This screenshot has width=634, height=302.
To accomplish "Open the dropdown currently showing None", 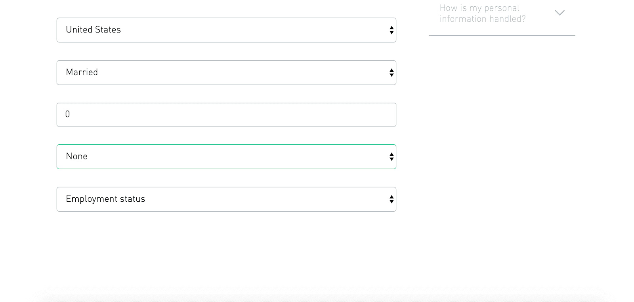I will click(x=226, y=157).
